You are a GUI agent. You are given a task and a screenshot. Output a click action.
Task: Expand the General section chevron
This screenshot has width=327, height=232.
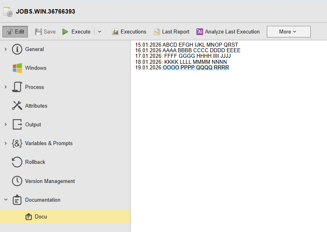tap(6, 49)
